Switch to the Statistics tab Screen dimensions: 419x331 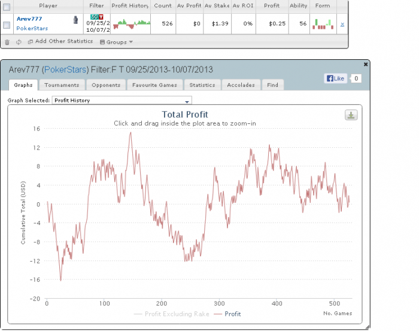click(x=202, y=85)
